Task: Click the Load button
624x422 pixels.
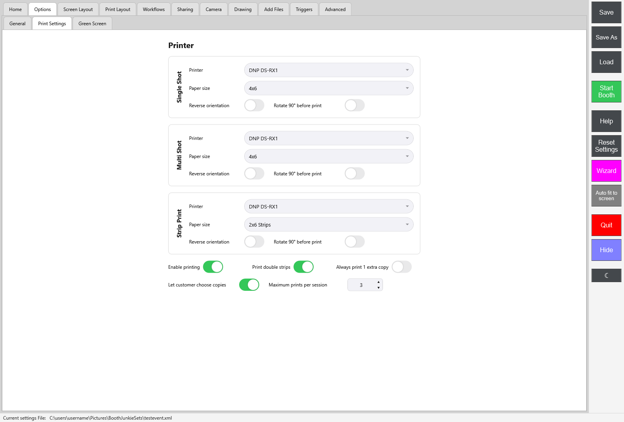Action: coord(606,62)
